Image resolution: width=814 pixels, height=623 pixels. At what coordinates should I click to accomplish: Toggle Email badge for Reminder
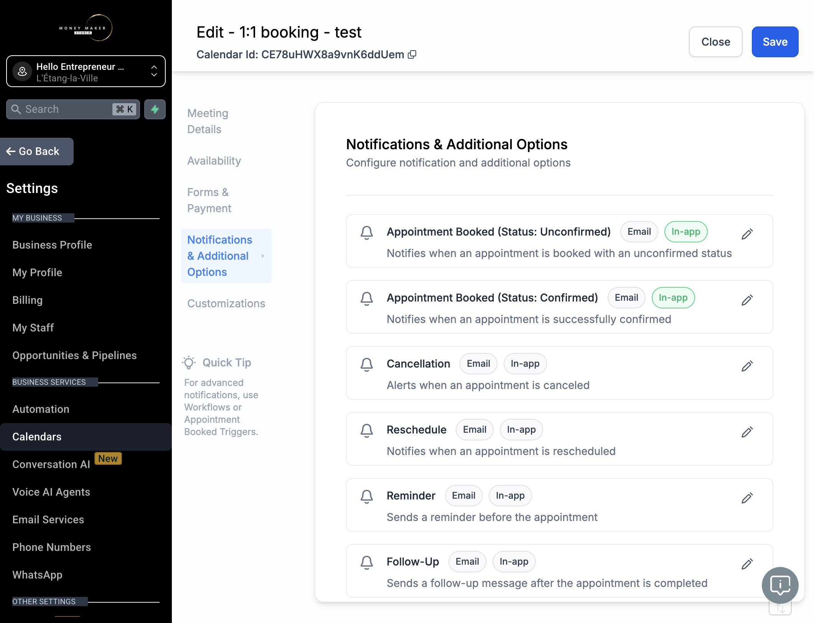[463, 496]
